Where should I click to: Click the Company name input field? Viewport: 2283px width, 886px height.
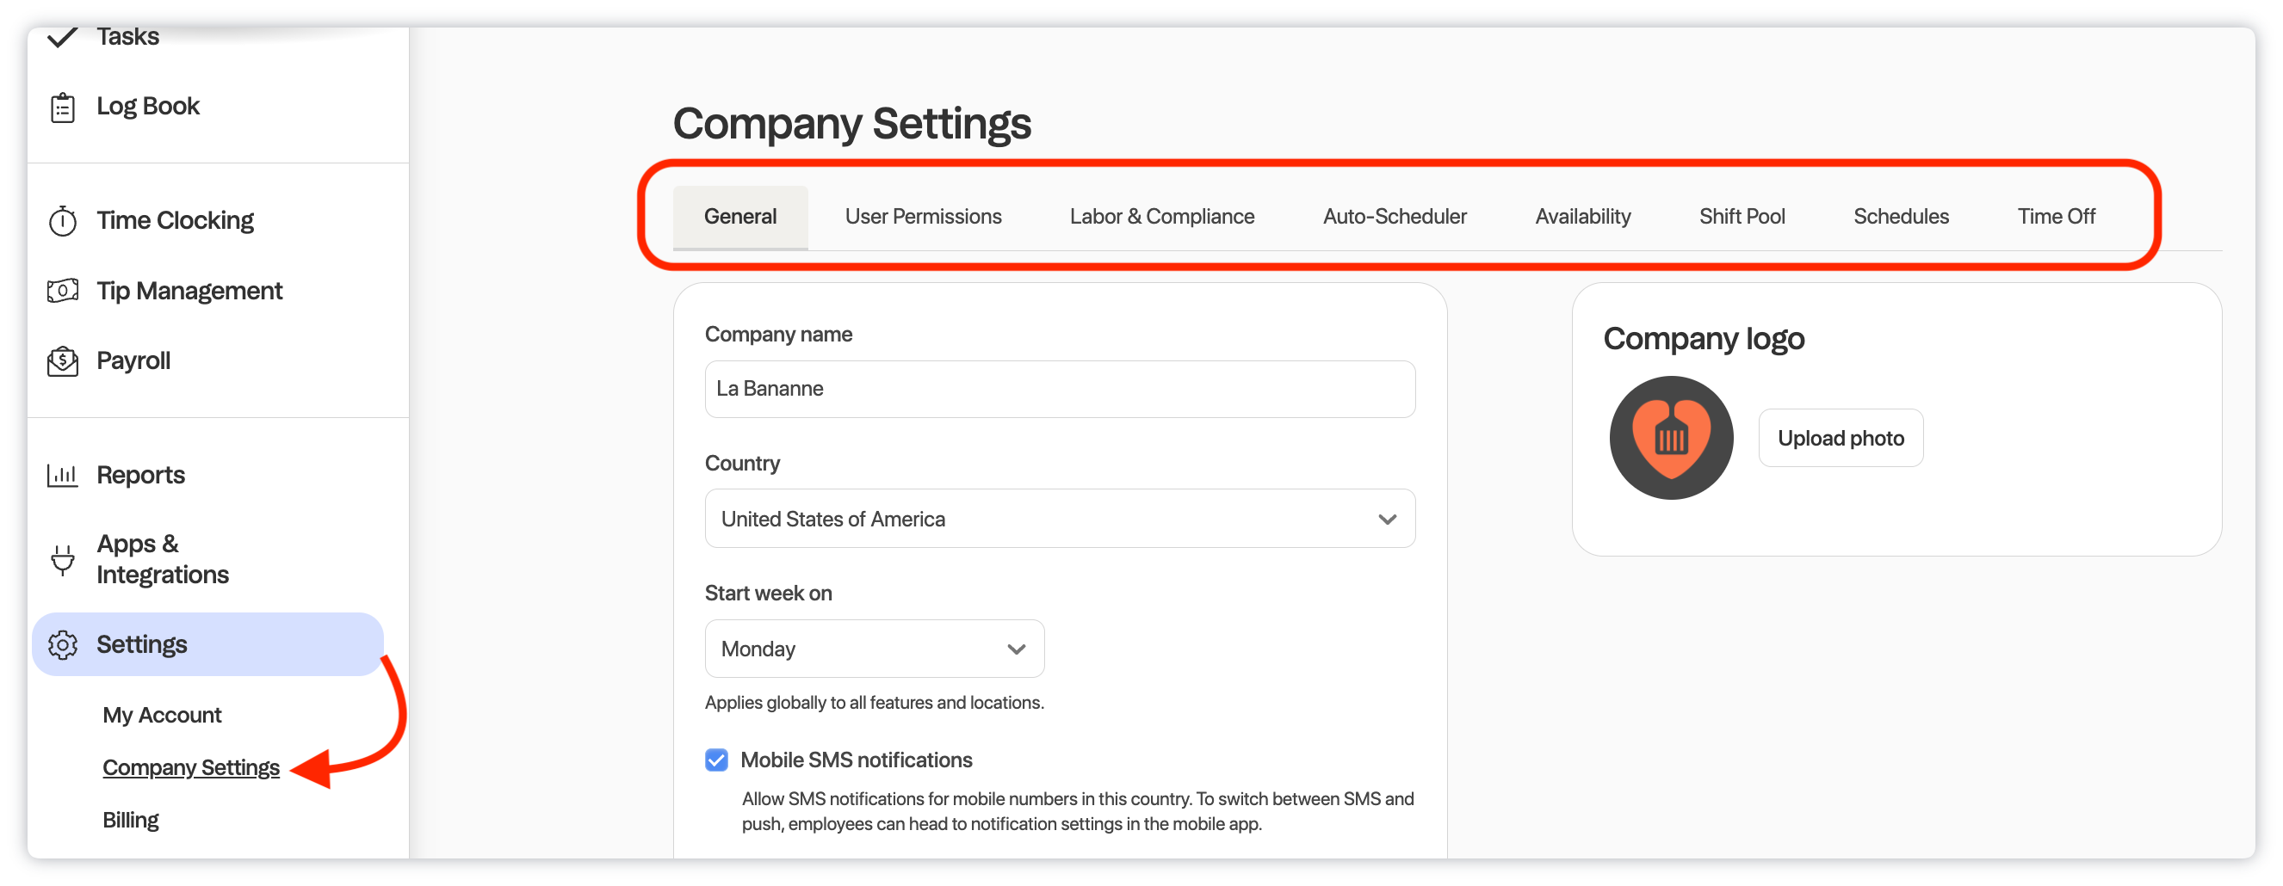click(1059, 390)
